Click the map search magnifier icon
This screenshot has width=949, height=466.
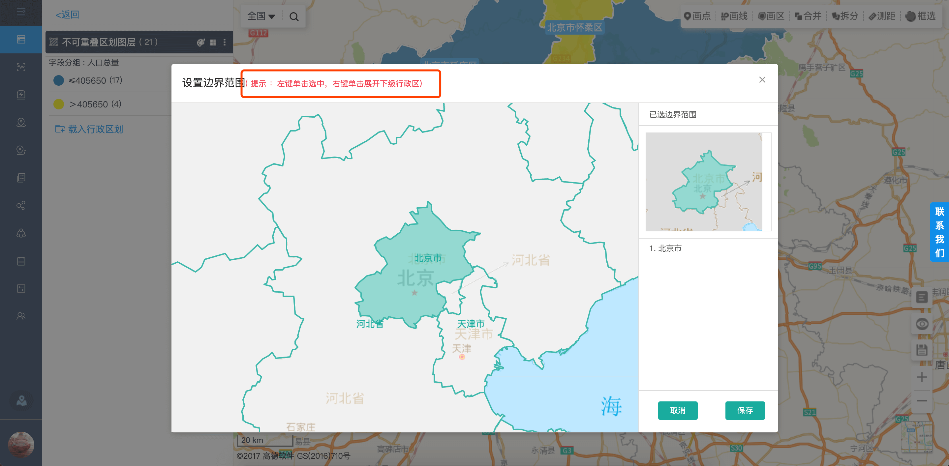pyautogui.click(x=294, y=16)
